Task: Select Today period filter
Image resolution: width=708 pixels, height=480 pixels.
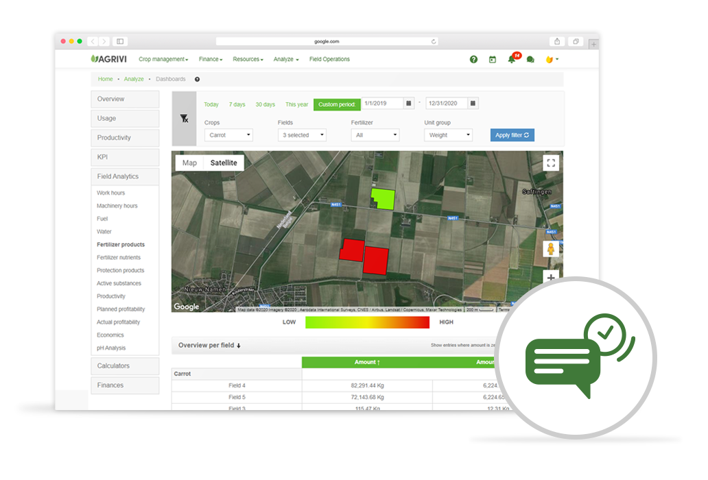Action: [211, 104]
